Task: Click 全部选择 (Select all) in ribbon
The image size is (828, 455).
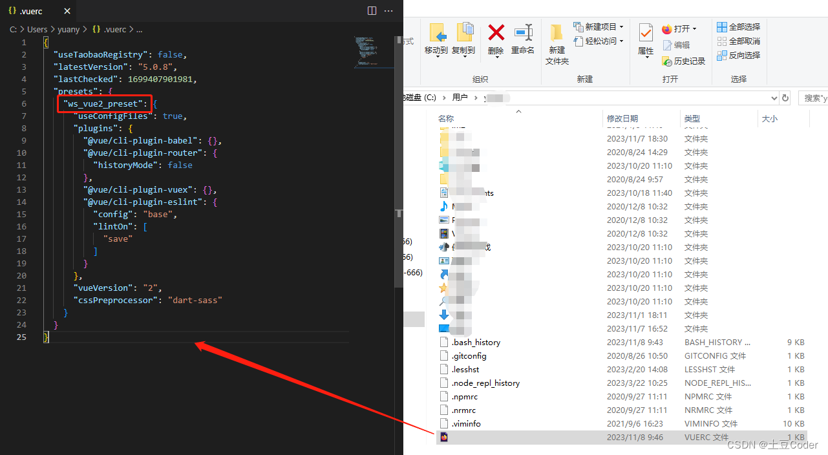Action: [739, 26]
